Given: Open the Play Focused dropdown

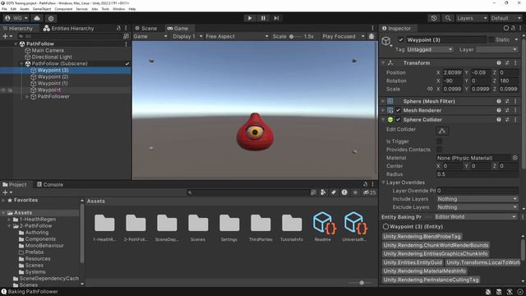Looking at the screenshot, I should [x=344, y=36].
